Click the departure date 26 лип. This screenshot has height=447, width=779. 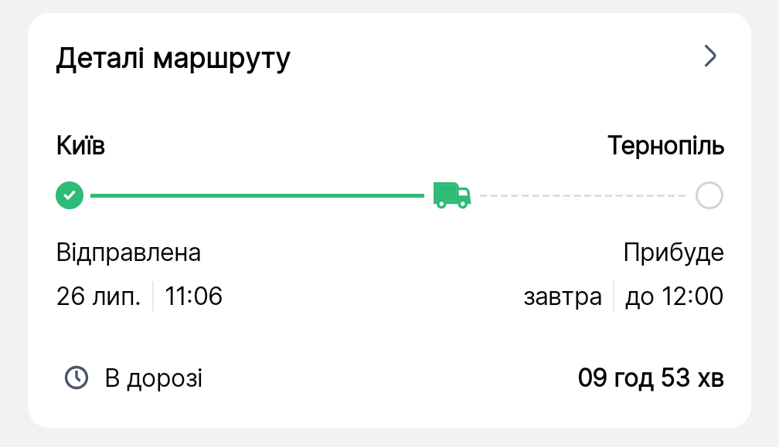98,296
